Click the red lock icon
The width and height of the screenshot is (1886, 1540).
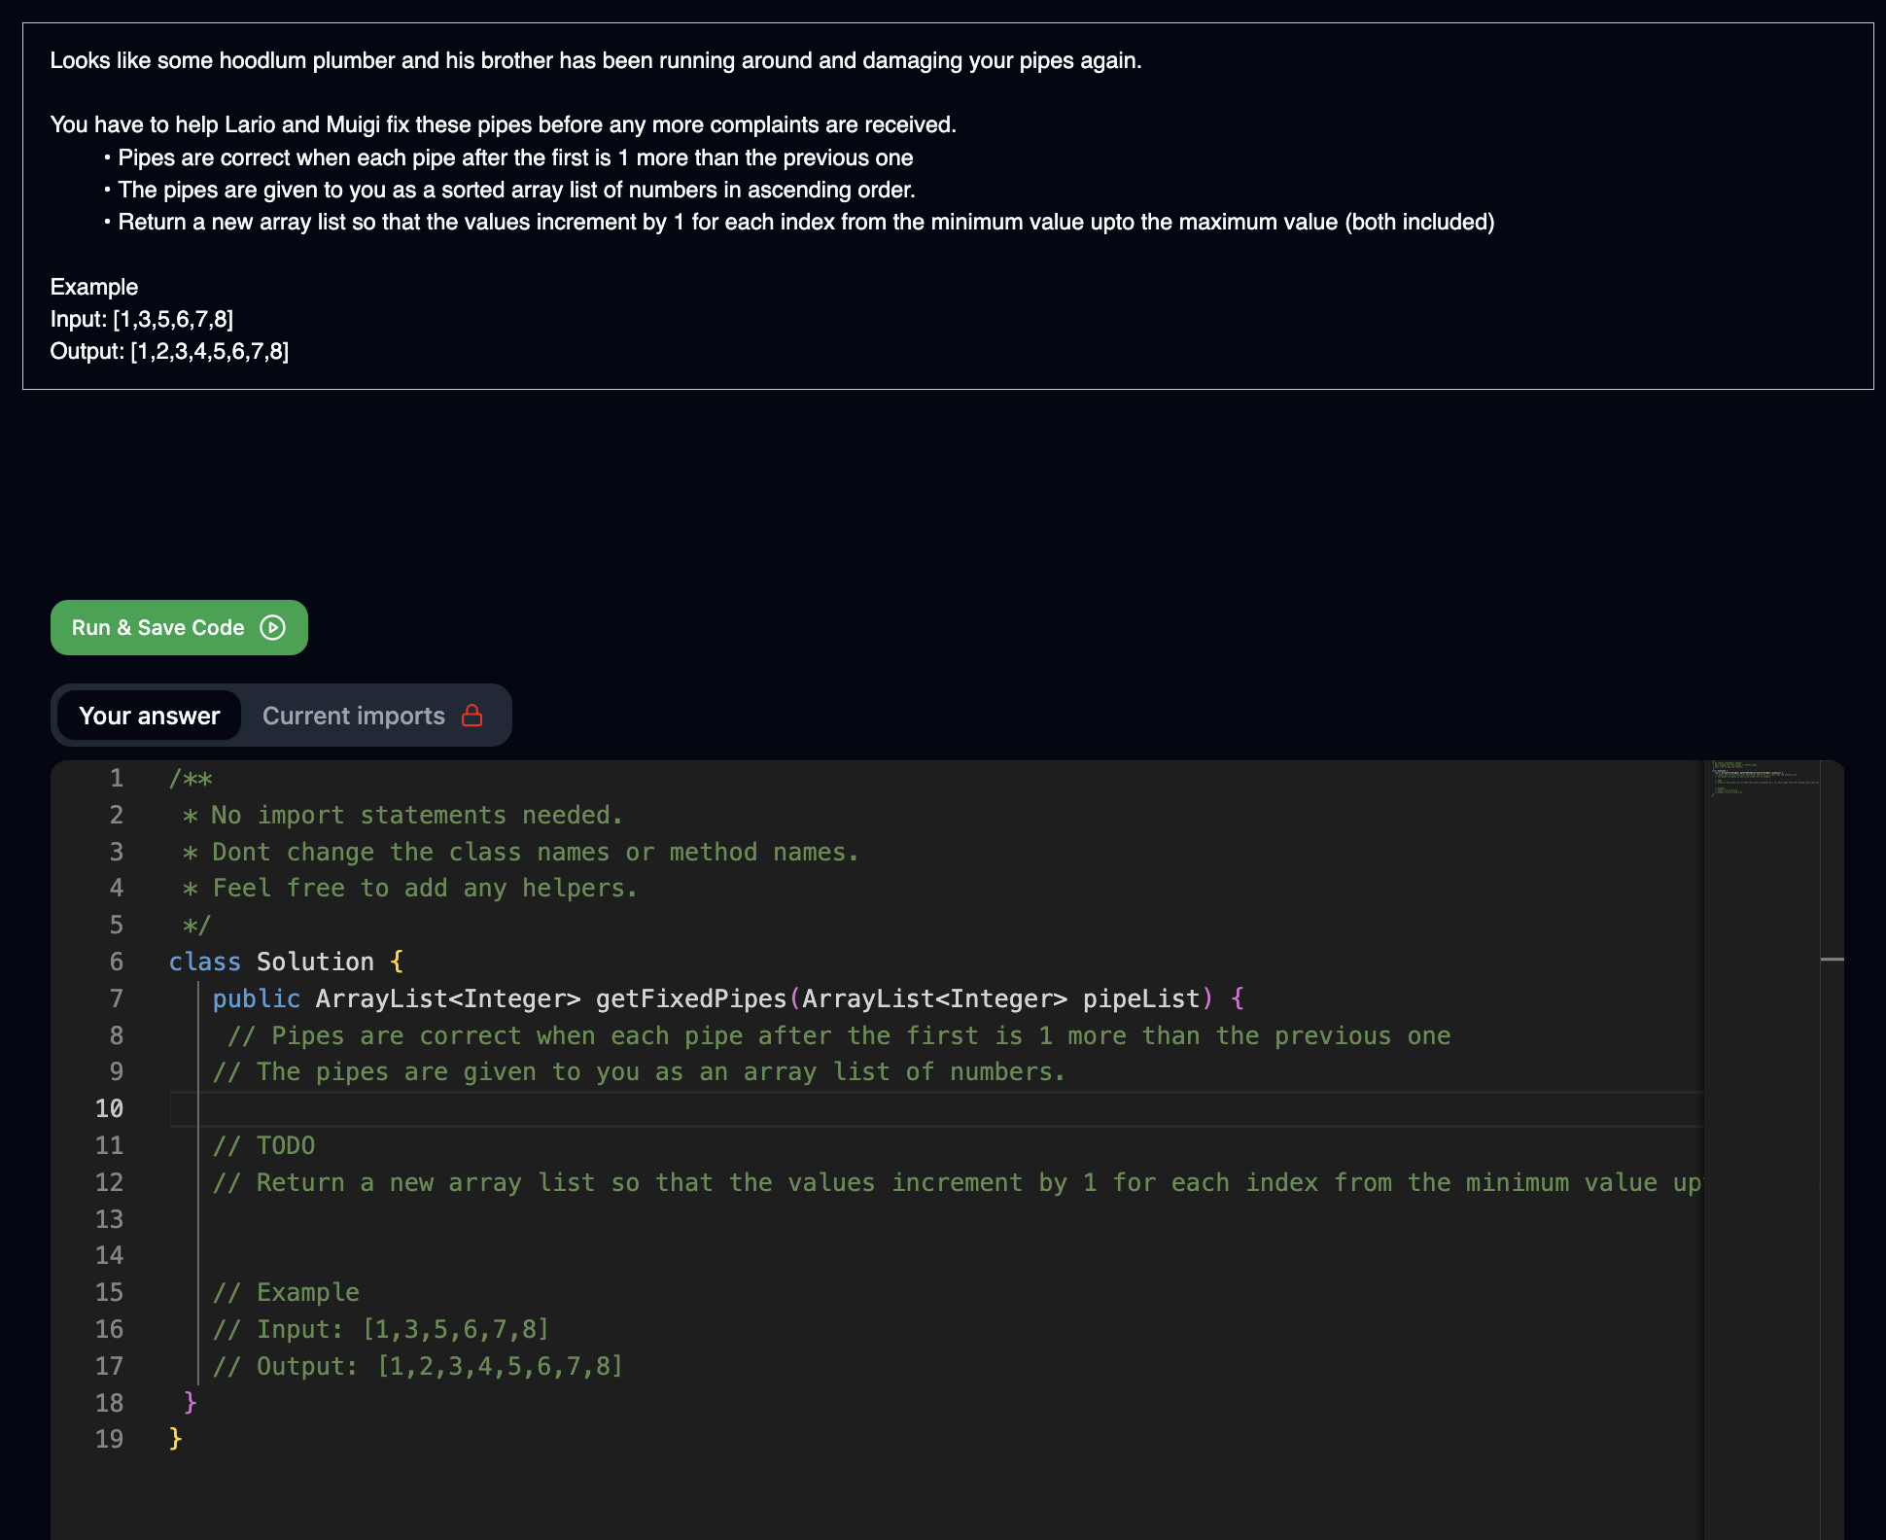tap(472, 716)
